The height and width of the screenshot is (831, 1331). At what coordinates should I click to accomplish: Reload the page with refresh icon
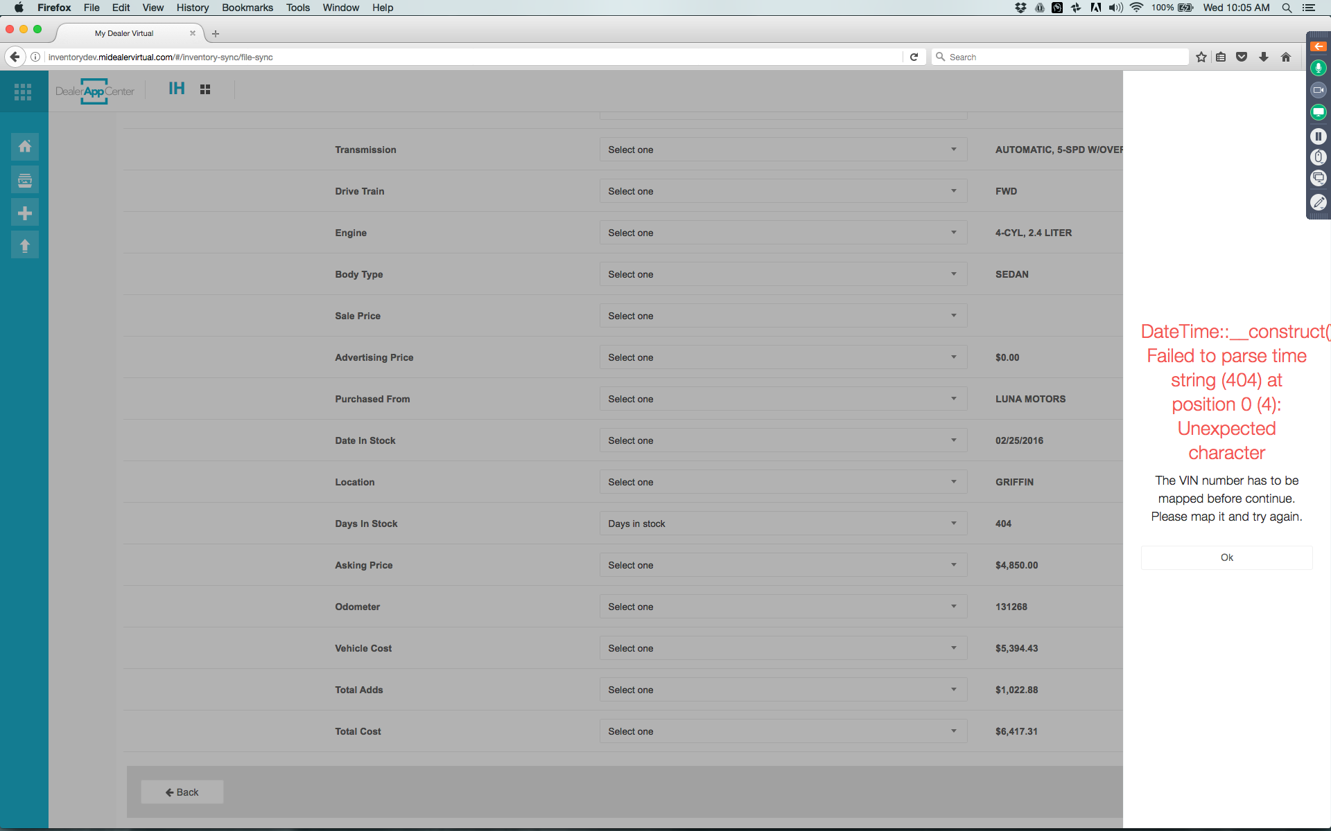[914, 57]
